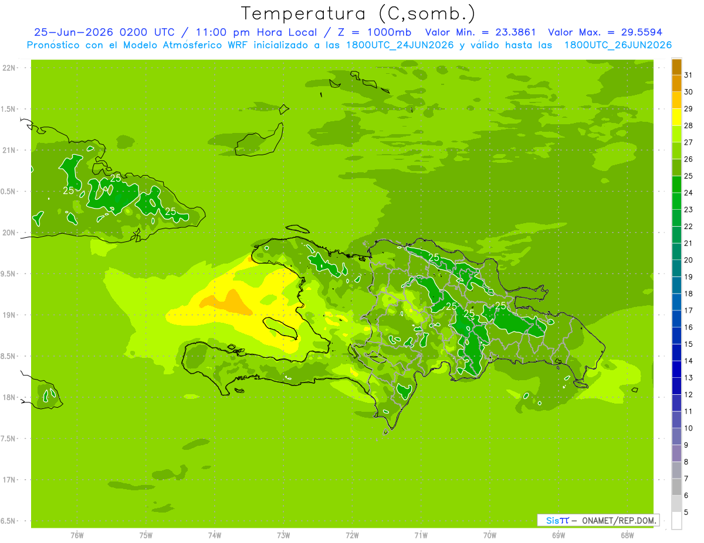The image size is (704, 543).
Task: Click the longitude axis label "72W"
Action: click(x=352, y=535)
